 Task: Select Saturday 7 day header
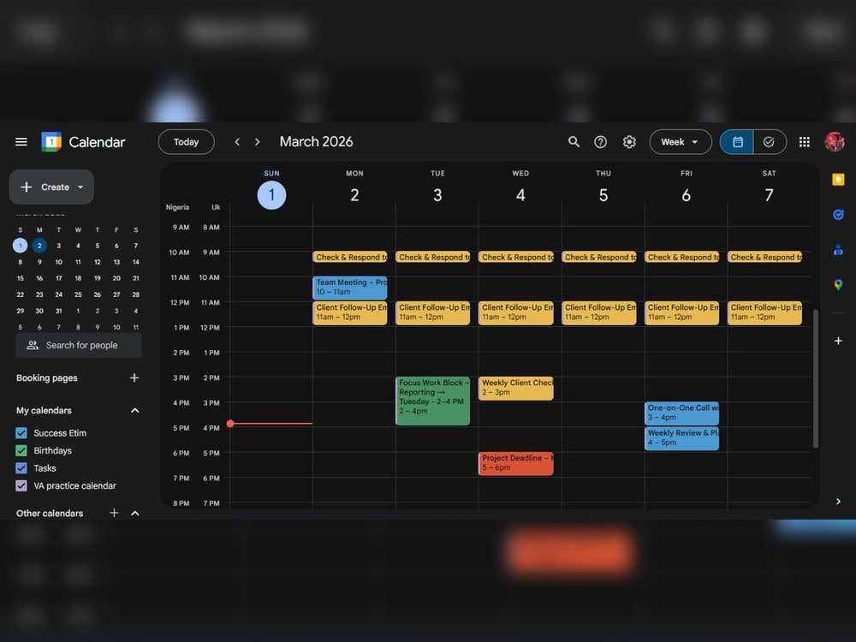point(770,195)
